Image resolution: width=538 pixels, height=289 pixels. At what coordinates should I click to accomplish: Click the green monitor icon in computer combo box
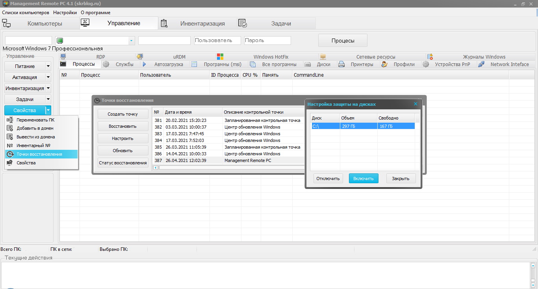(x=60, y=40)
